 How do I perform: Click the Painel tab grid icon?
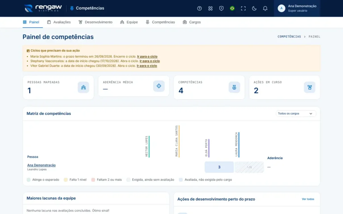pyautogui.click(x=25, y=22)
